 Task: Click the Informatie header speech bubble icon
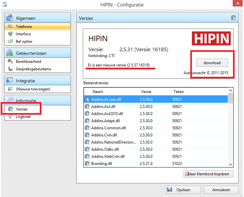click(9, 99)
